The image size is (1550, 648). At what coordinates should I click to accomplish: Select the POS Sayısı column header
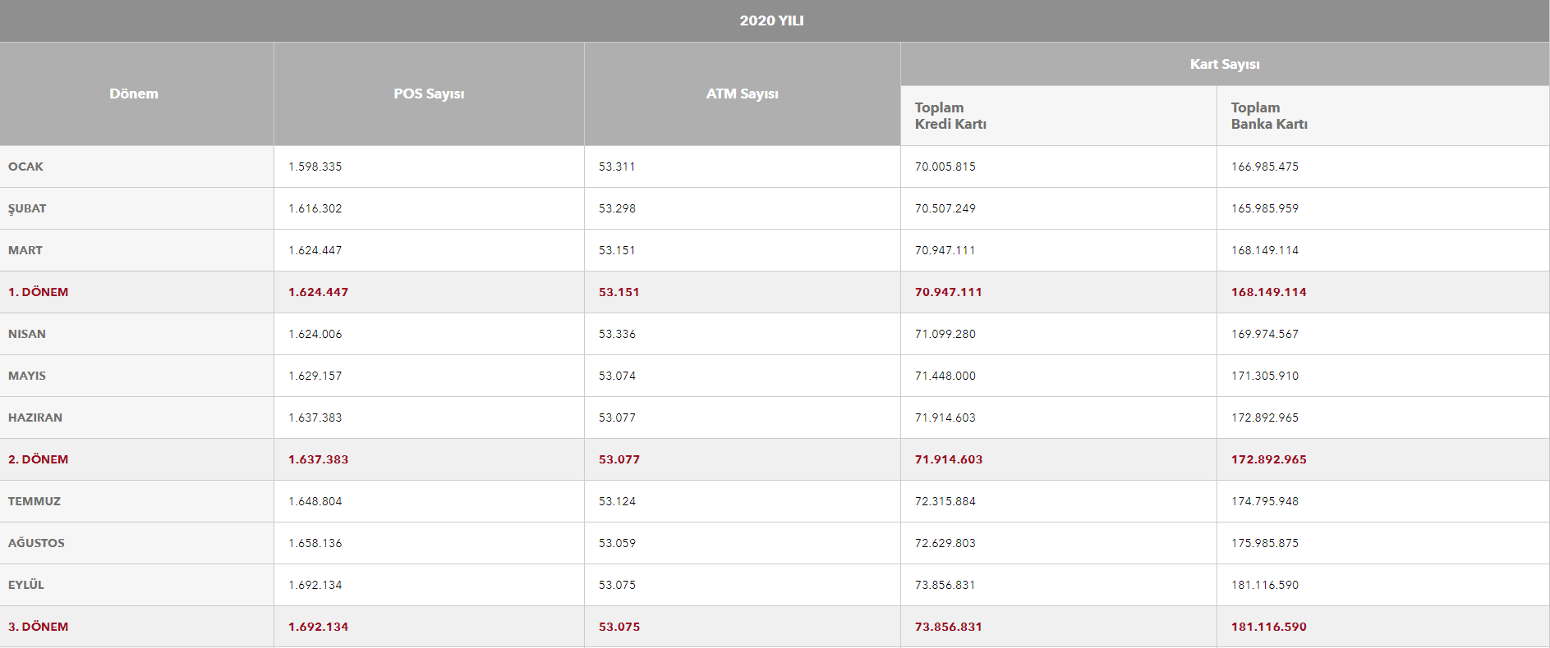[x=429, y=94]
